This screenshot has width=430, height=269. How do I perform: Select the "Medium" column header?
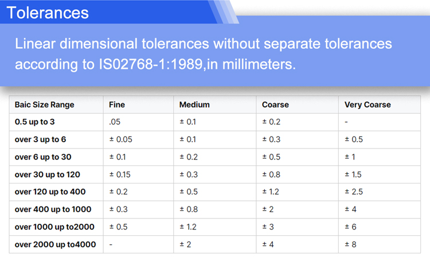point(194,105)
